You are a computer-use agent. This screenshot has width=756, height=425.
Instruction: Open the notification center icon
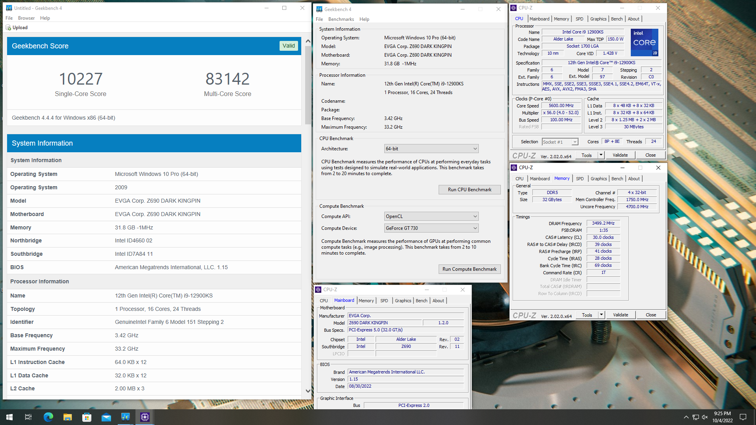[743, 417]
